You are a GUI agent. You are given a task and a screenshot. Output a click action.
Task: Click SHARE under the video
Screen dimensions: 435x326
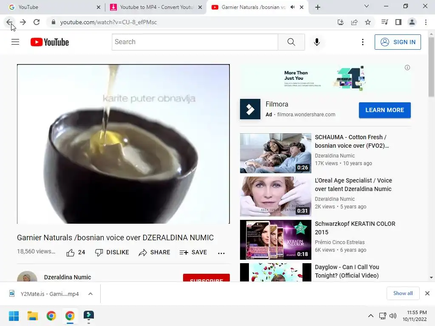[155, 253]
